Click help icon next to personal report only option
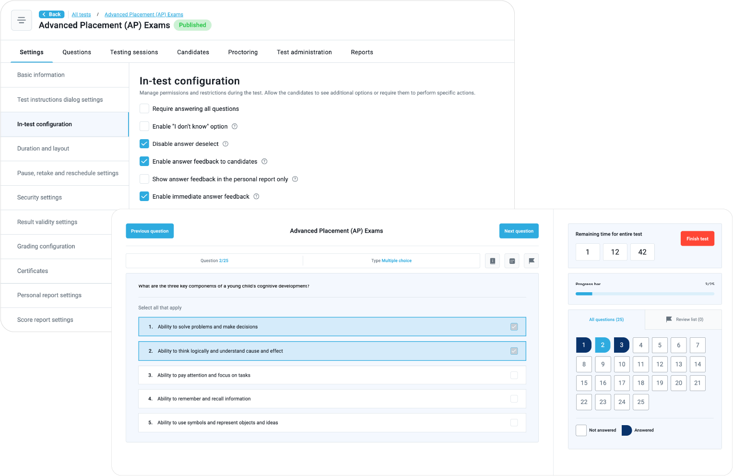 (x=295, y=179)
